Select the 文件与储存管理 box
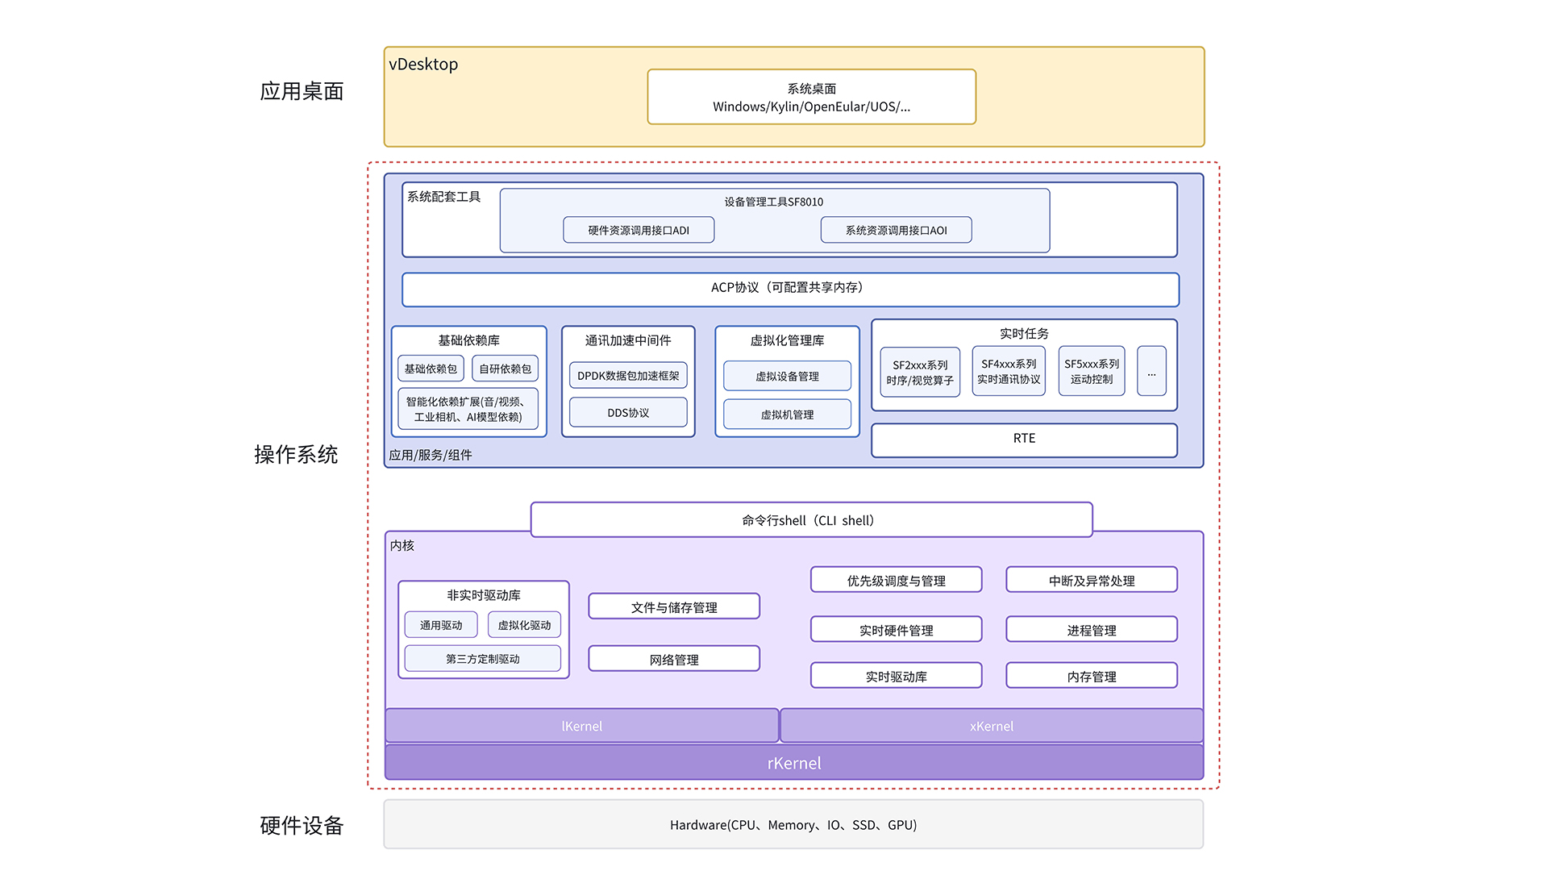Screen dimensions: 1548x871 click(x=674, y=606)
